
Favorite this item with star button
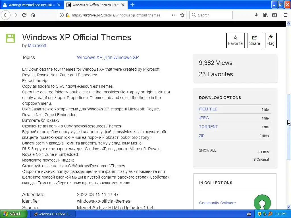235,40
